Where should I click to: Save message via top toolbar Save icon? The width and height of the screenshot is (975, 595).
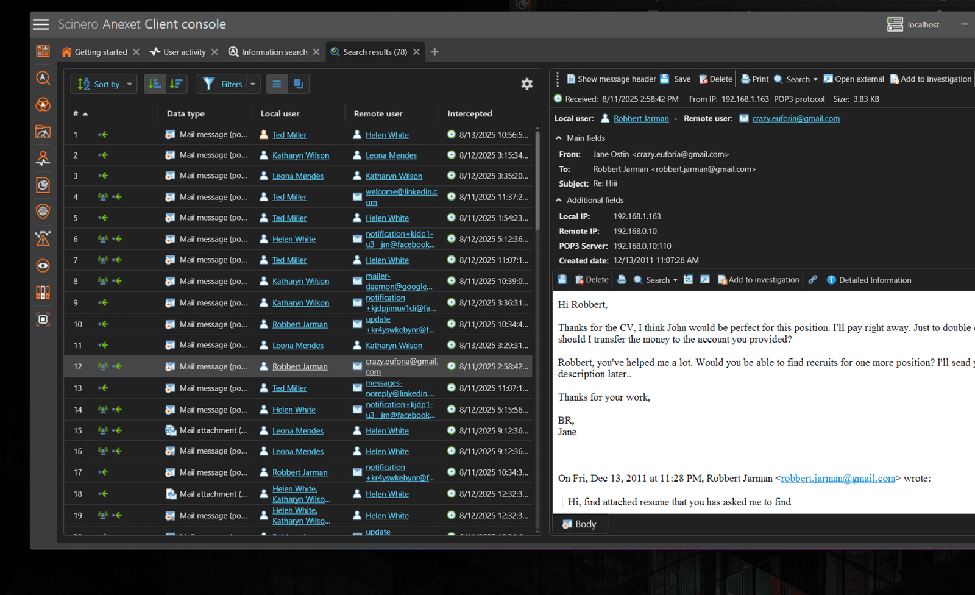coord(676,79)
